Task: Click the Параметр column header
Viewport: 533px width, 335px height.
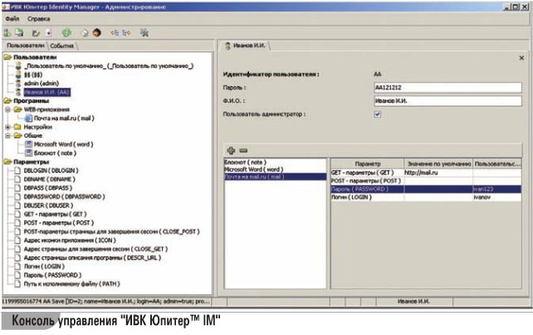Action: tap(368, 163)
